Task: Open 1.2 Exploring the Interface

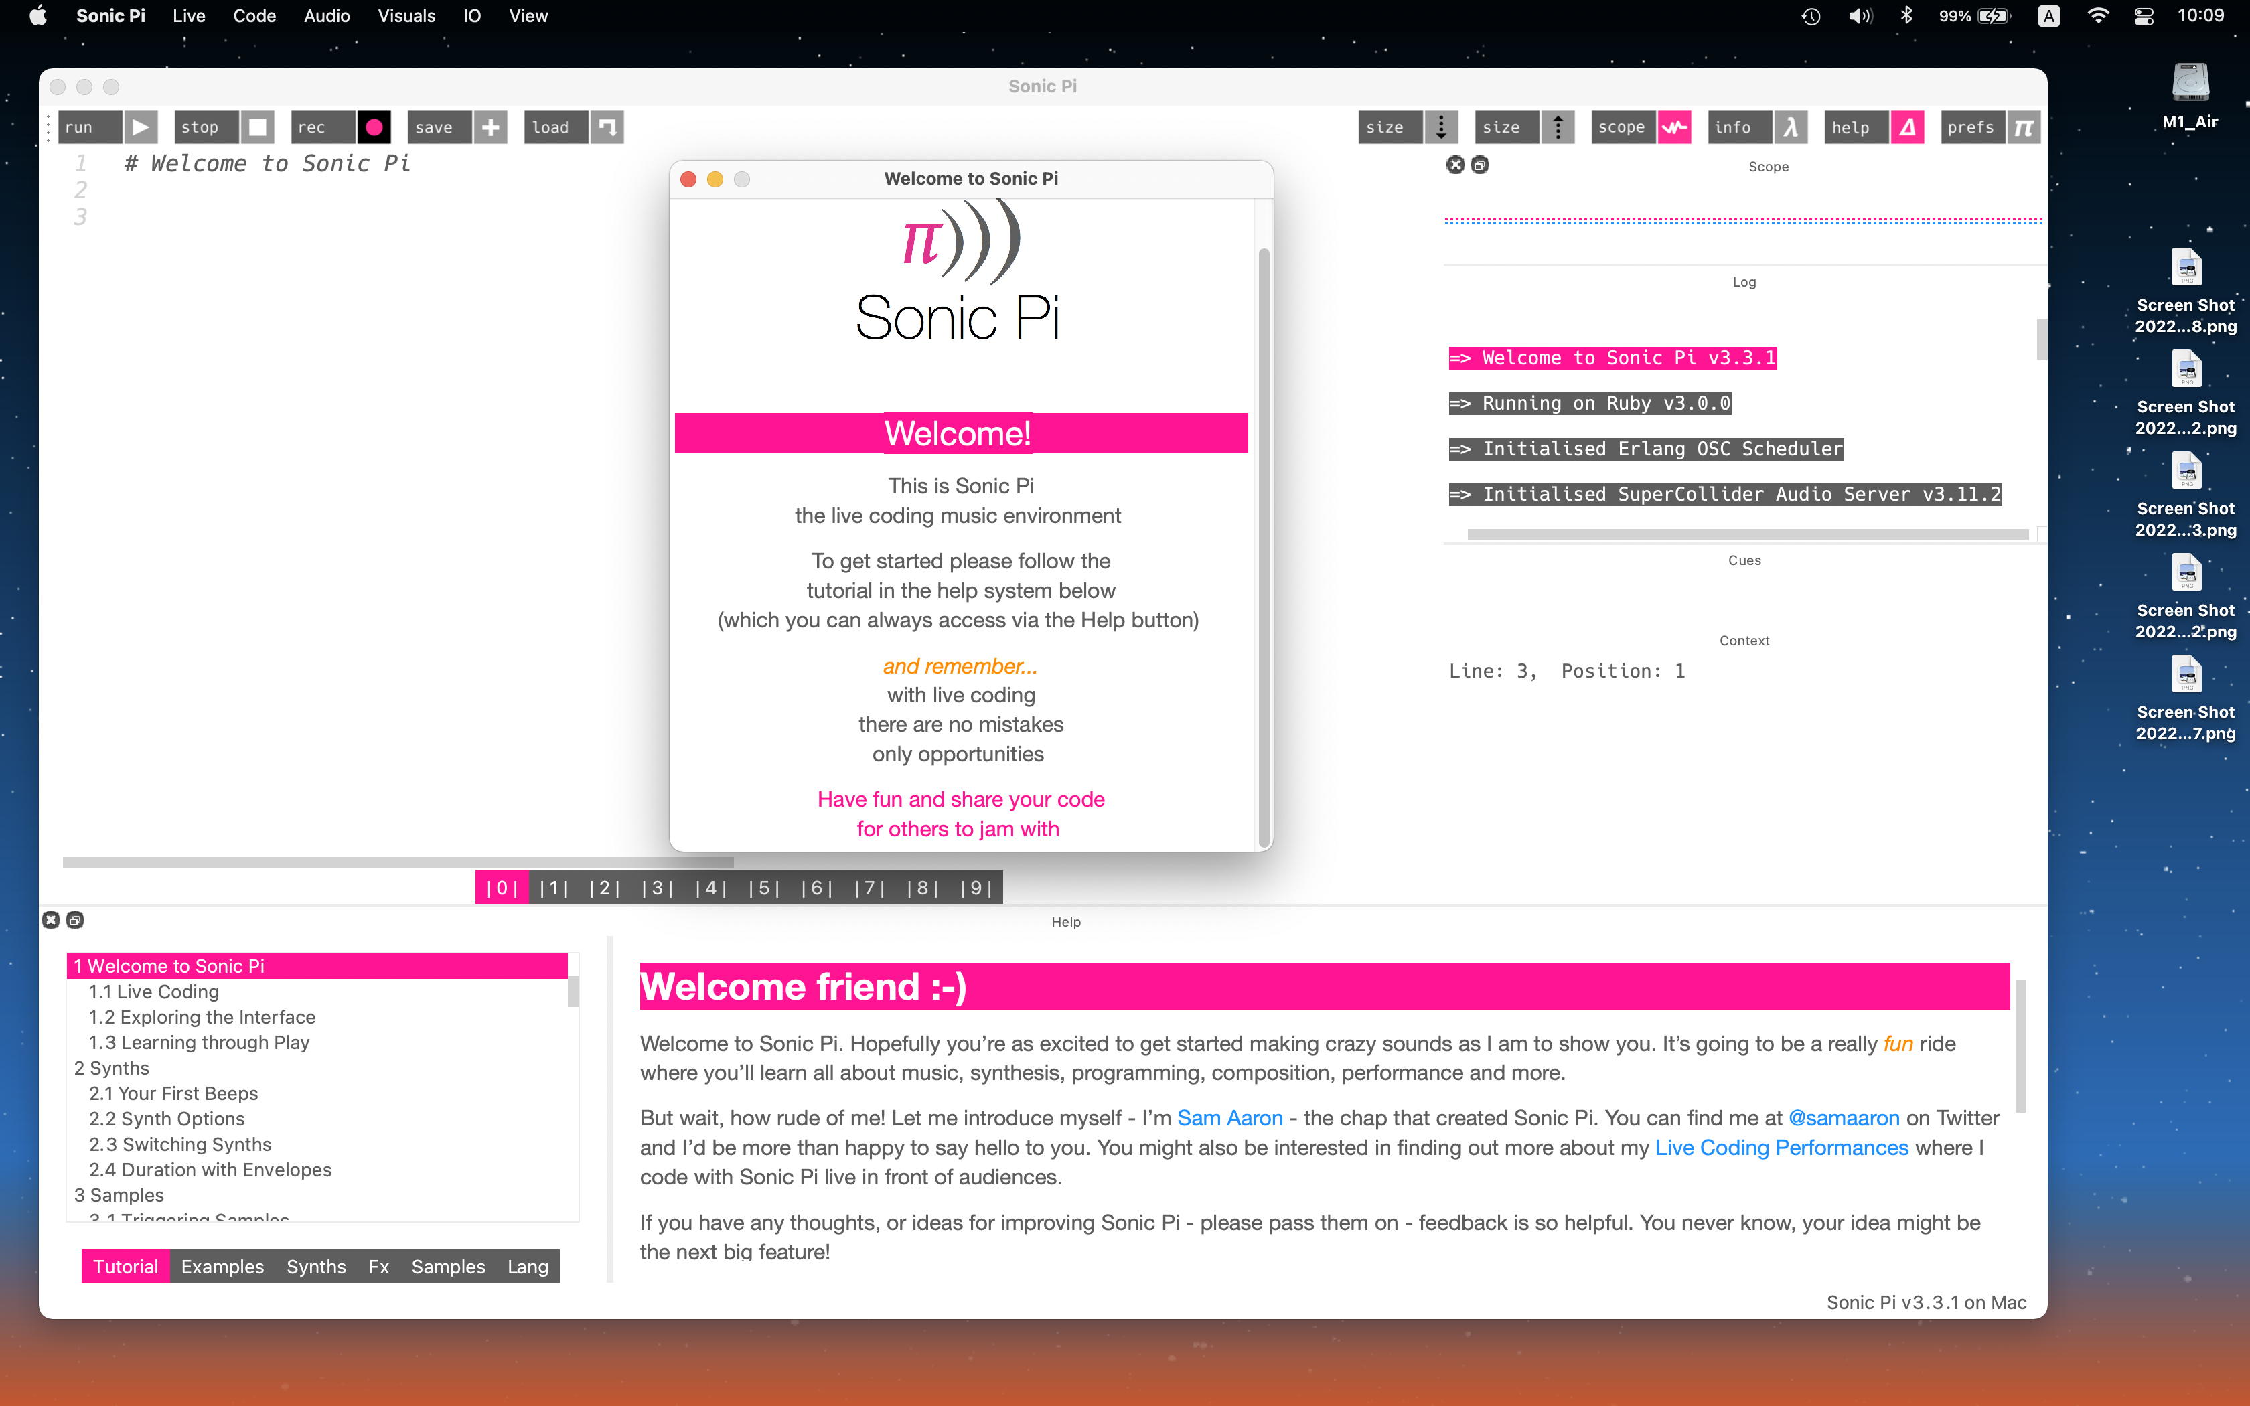Action: coord(202,1017)
